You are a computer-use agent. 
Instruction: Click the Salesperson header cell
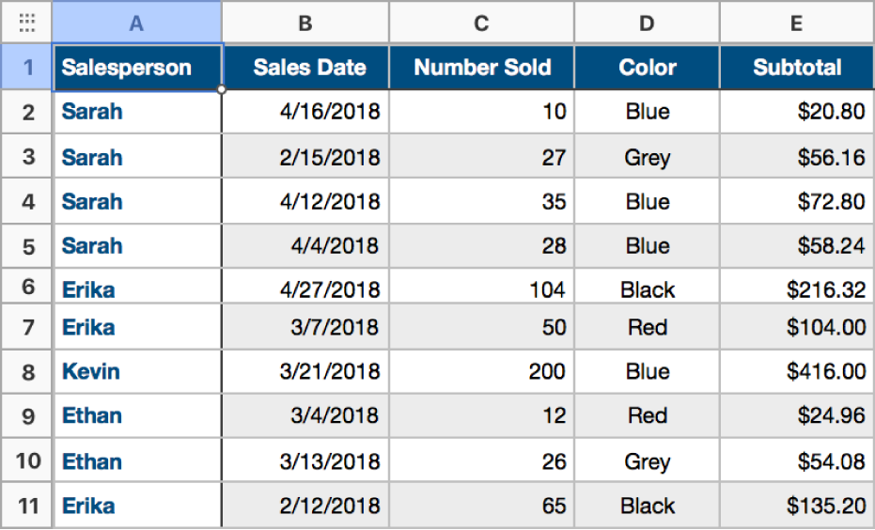[137, 68]
